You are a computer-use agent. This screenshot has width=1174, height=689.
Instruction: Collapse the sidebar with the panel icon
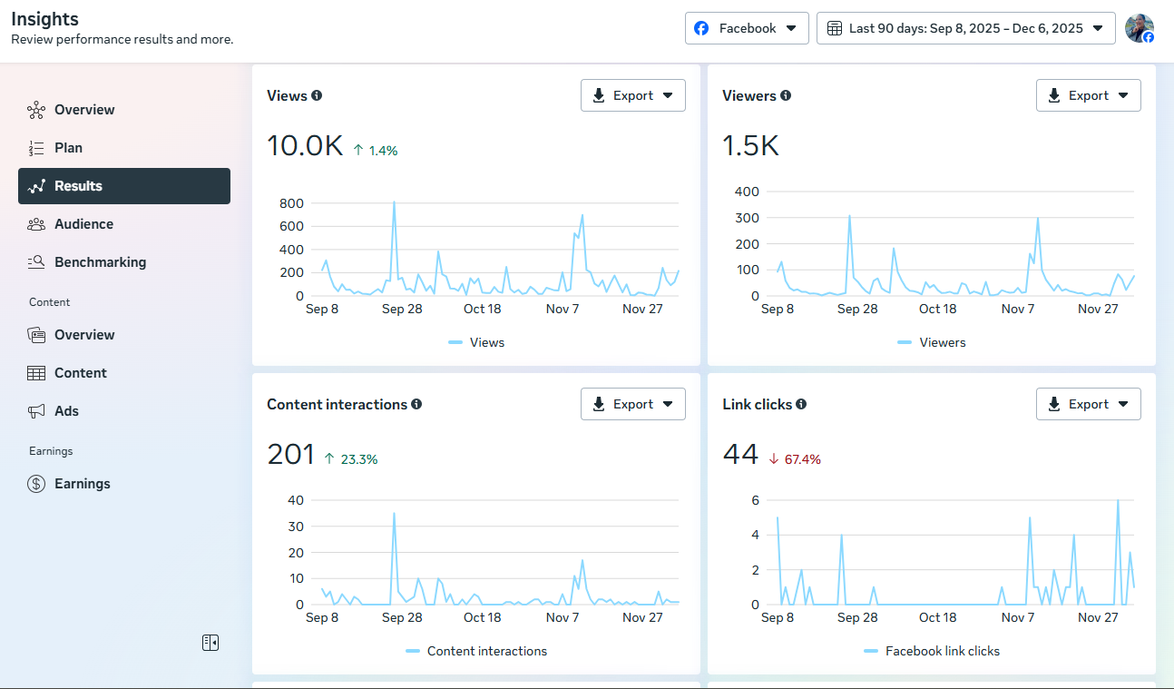point(210,643)
